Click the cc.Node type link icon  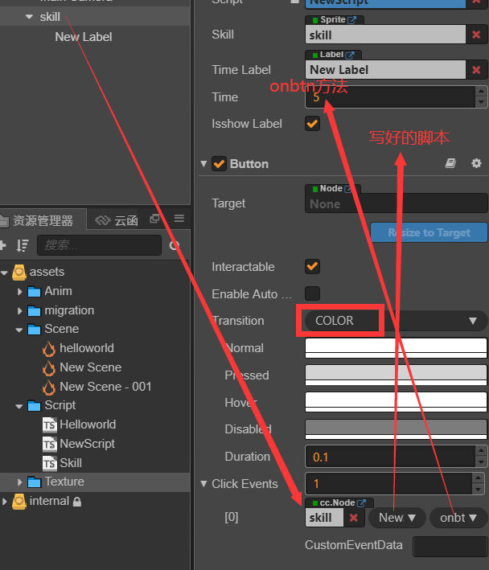click(x=361, y=502)
